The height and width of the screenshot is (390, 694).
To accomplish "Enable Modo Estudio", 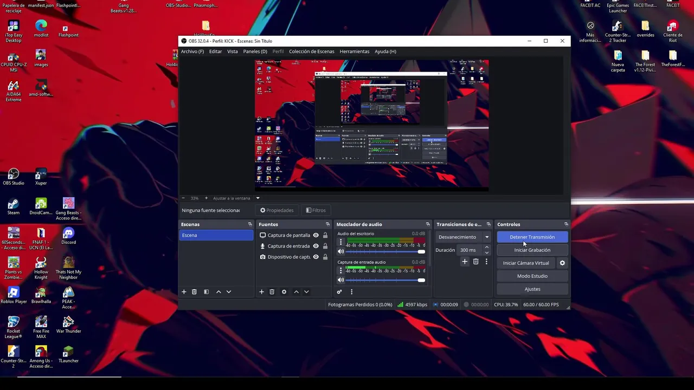I will [532, 276].
